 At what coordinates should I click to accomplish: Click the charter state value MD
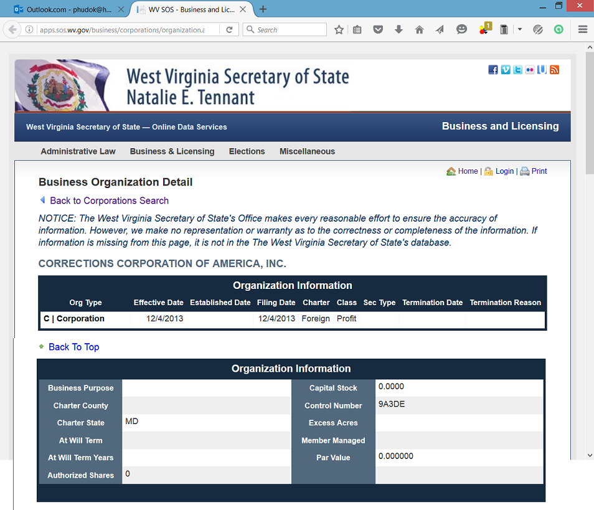coord(132,422)
